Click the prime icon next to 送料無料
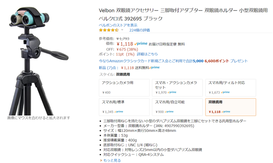The height and width of the screenshot is (163, 273). [x=154, y=67]
